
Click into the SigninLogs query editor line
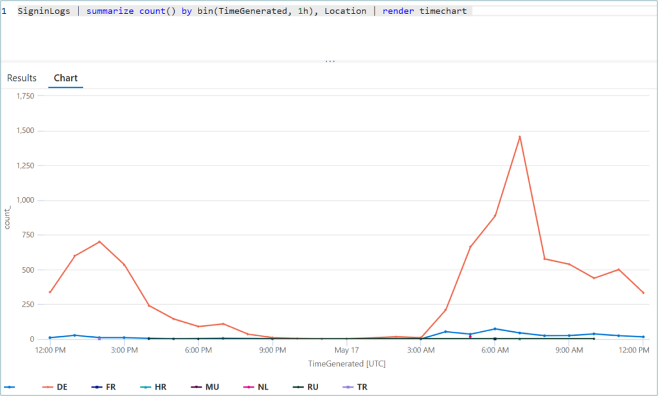click(257, 12)
